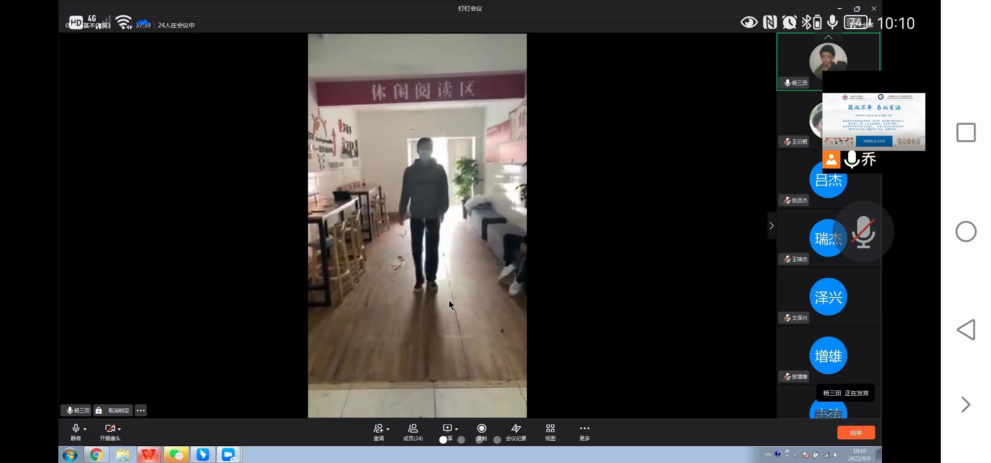Collapse the participant sidebar with right chevron
Viewport: 991px width, 463px height.
[771, 225]
